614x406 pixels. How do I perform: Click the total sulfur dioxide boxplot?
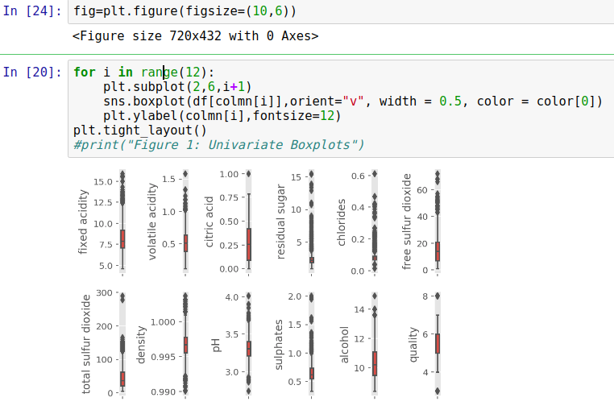coord(122,343)
